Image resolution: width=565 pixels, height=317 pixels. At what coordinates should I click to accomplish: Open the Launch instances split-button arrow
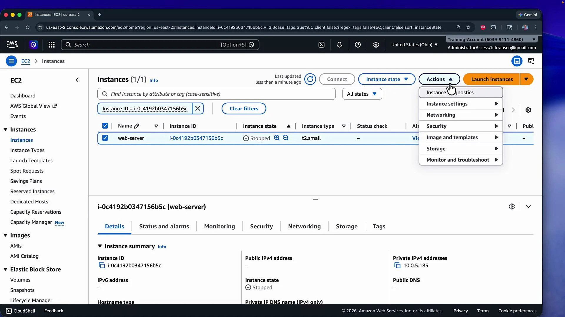pyautogui.click(x=526, y=79)
